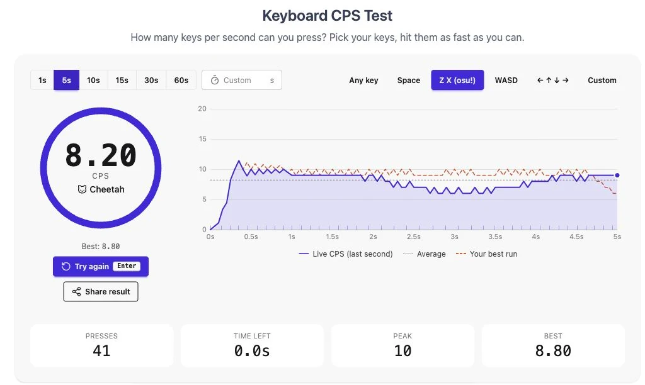Viewport: 645px width, 385px height.
Task: Select the 1s duration option
Action: click(x=42, y=80)
